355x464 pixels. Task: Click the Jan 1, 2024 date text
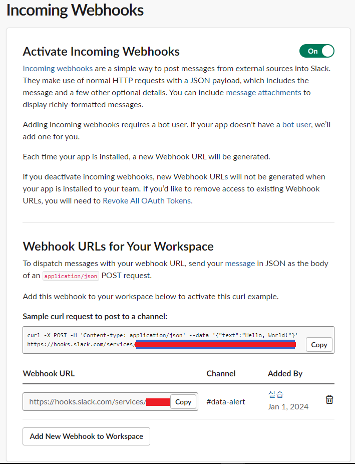288,406
